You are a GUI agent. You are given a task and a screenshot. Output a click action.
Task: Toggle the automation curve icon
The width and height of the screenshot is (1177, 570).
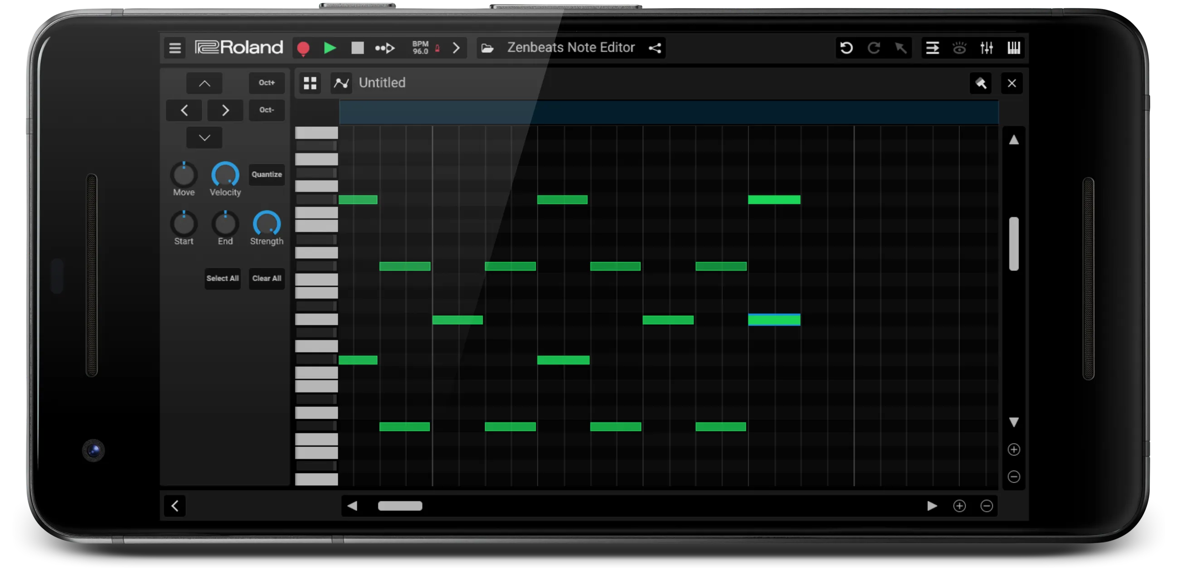[x=341, y=83]
